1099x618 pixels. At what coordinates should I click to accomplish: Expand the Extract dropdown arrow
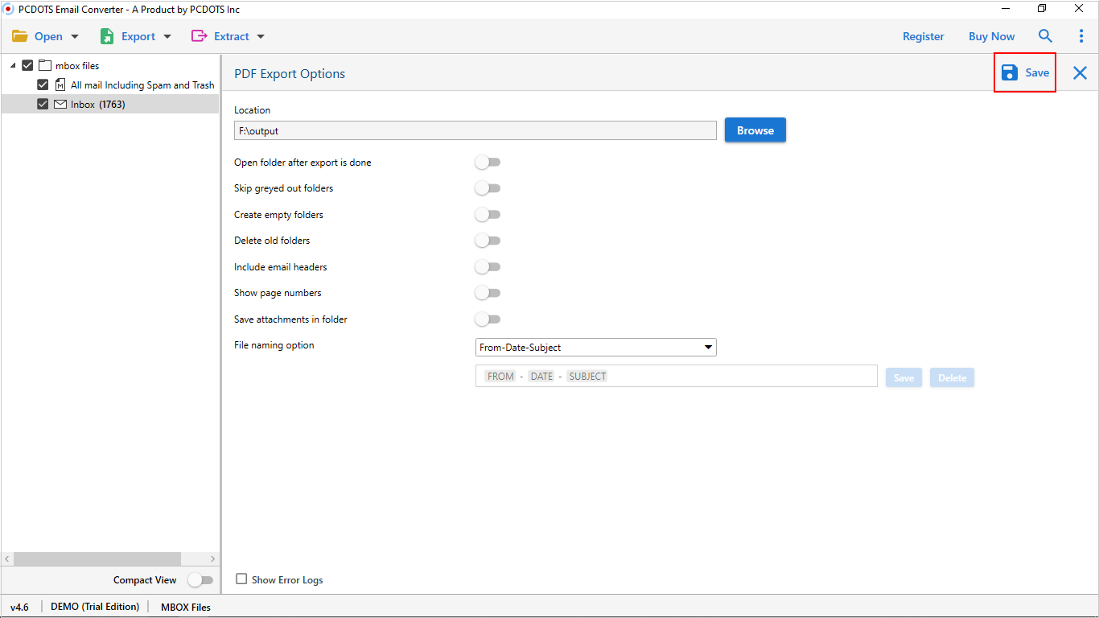pyautogui.click(x=261, y=36)
